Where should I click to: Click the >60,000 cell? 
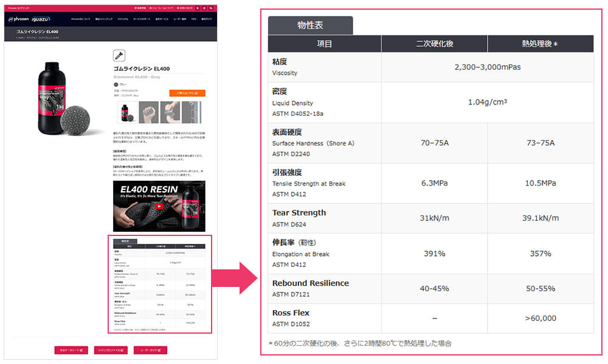tap(540, 318)
